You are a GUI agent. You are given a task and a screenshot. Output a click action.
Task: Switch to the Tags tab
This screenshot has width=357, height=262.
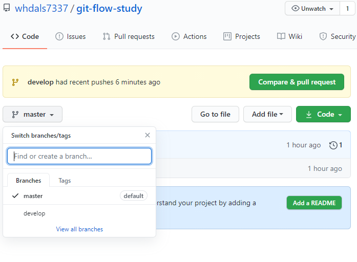tap(65, 181)
